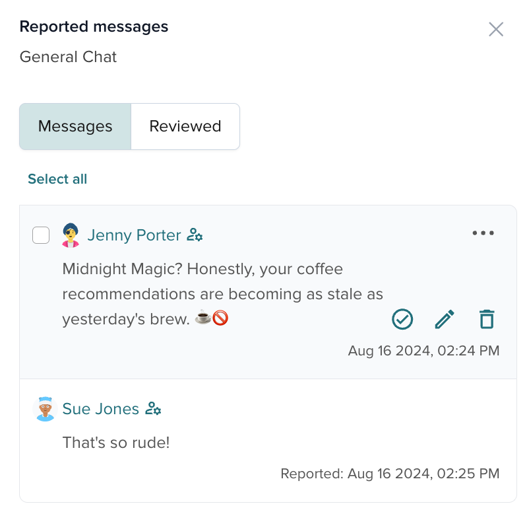Open Jenny Porter's profile via her name
The width and height of the screenshot is (529, 510).
pos(134,235)
